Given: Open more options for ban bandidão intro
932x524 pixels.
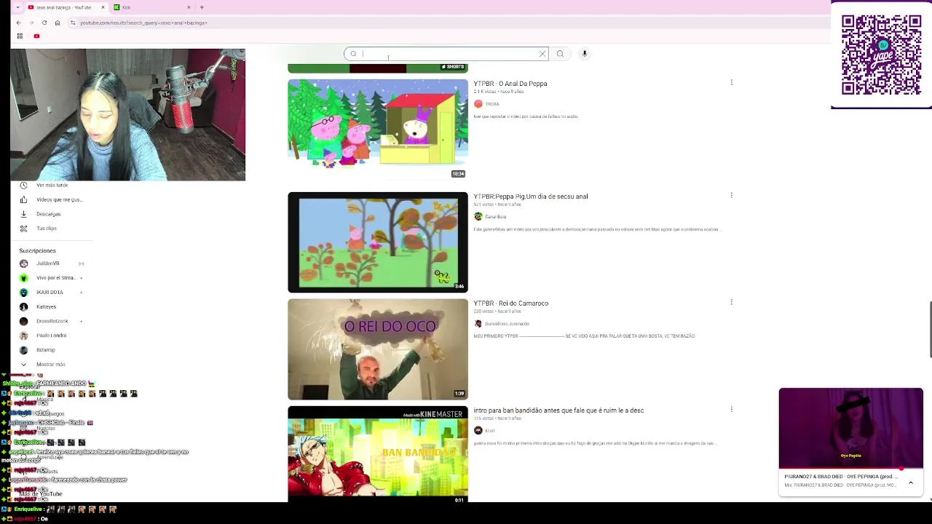Looking at the screenshot, I should pos(731,409).
